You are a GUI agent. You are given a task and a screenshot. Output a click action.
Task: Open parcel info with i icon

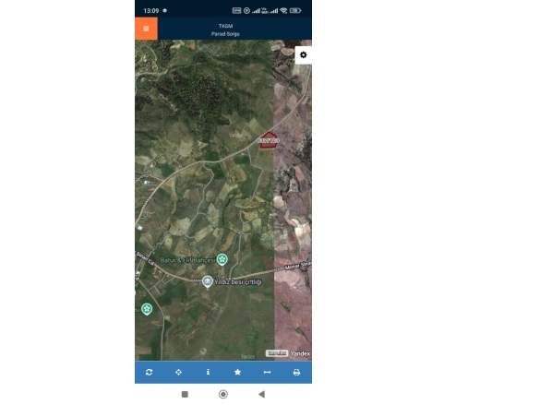pos(208,372)
